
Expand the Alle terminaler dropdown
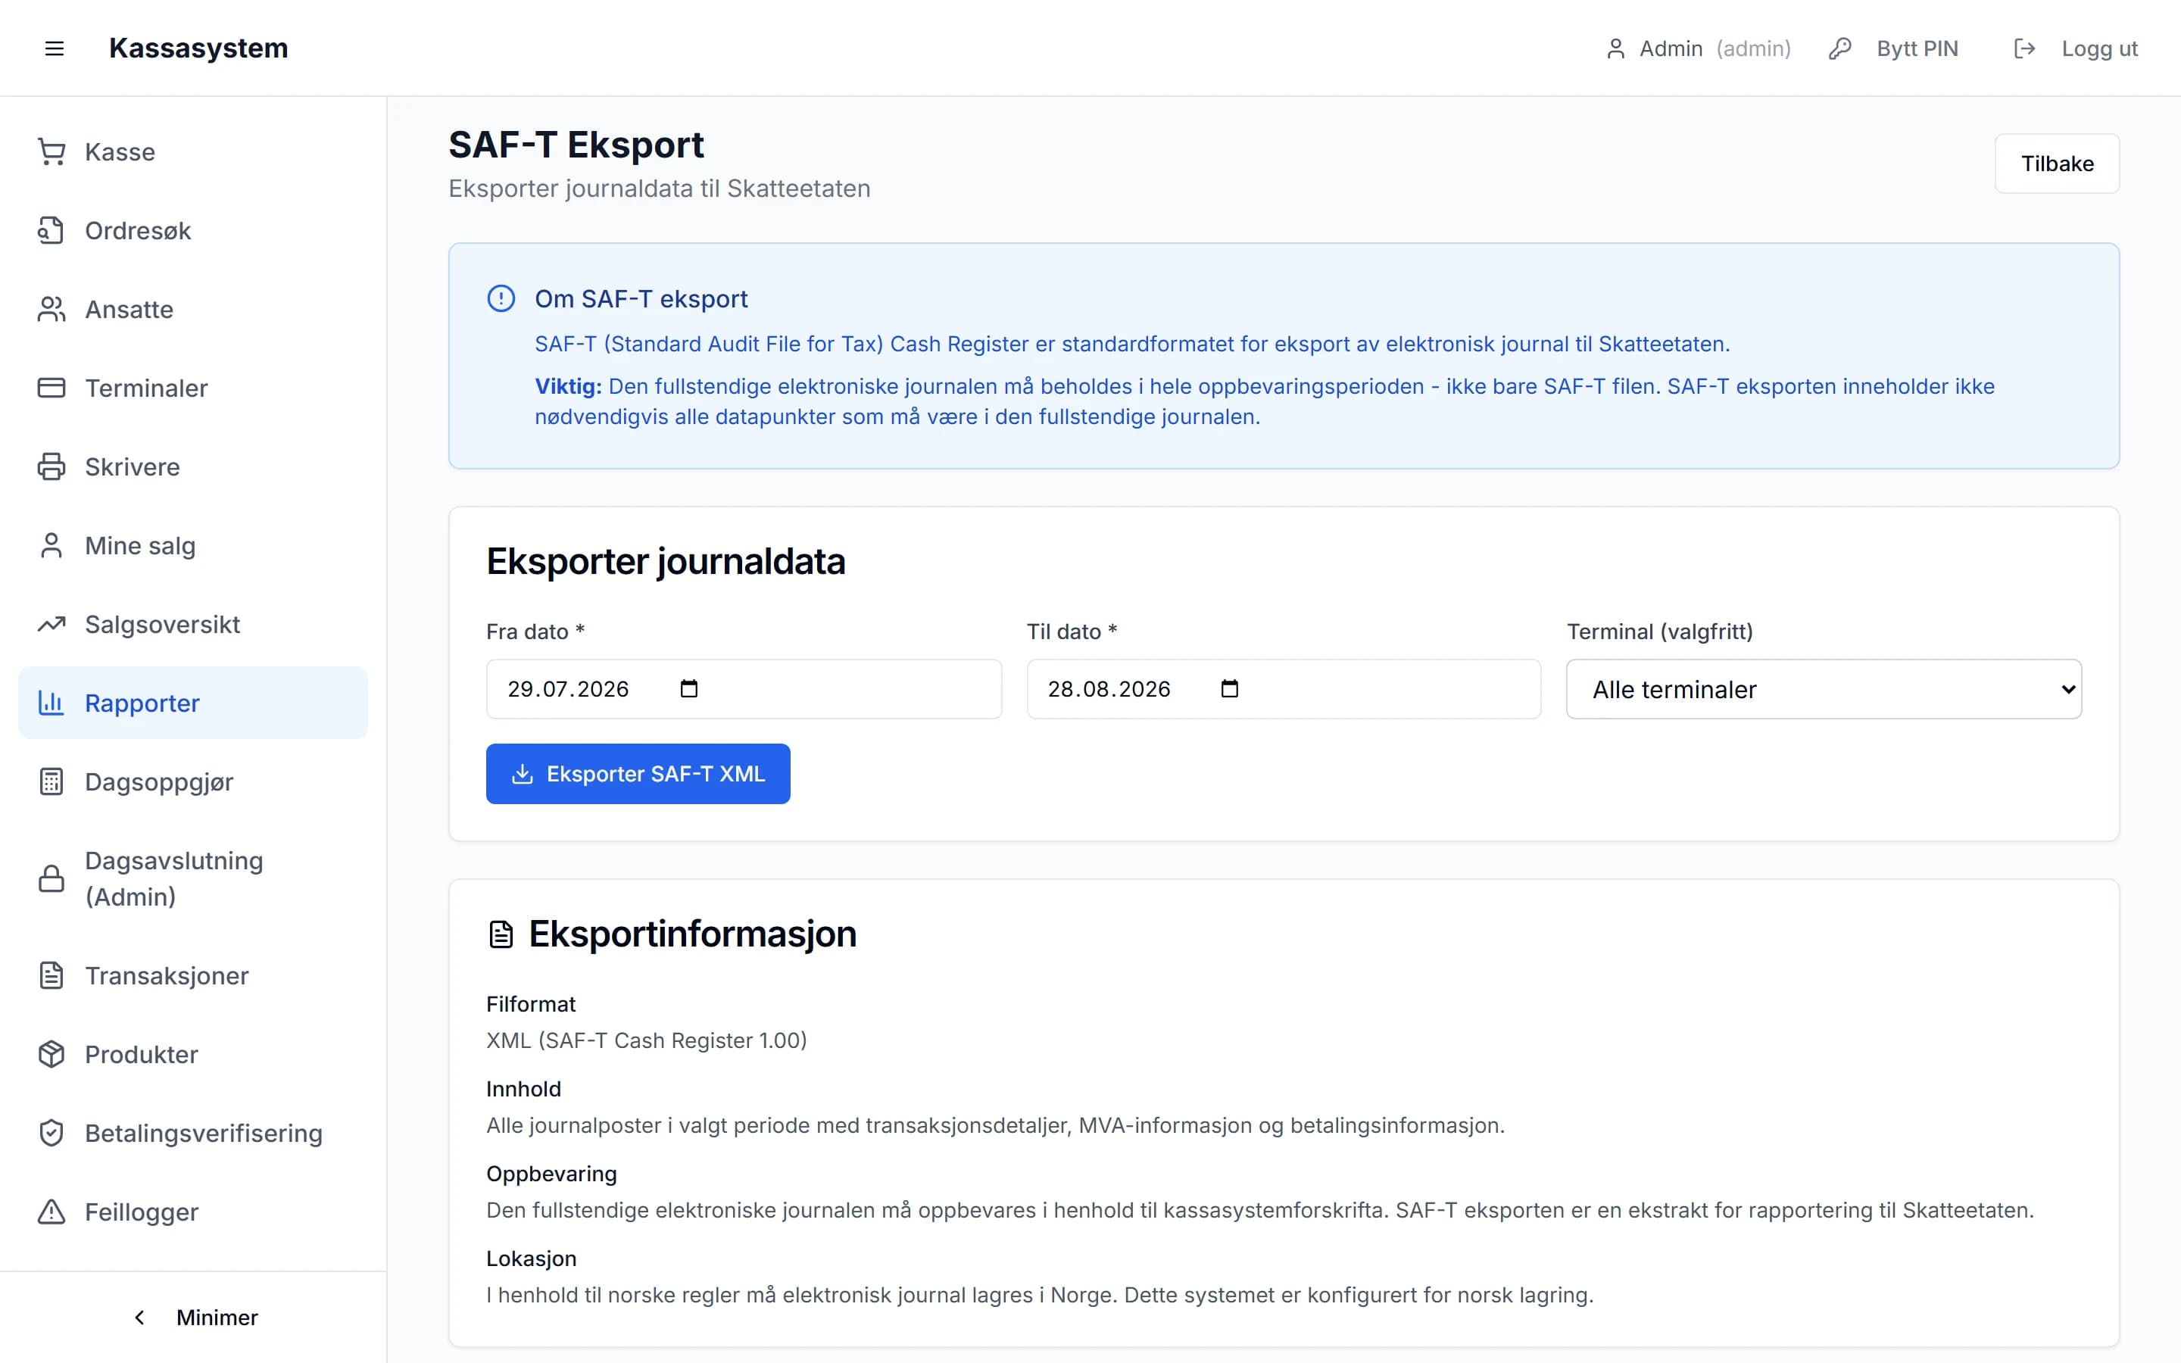(x=1824, y=689)
